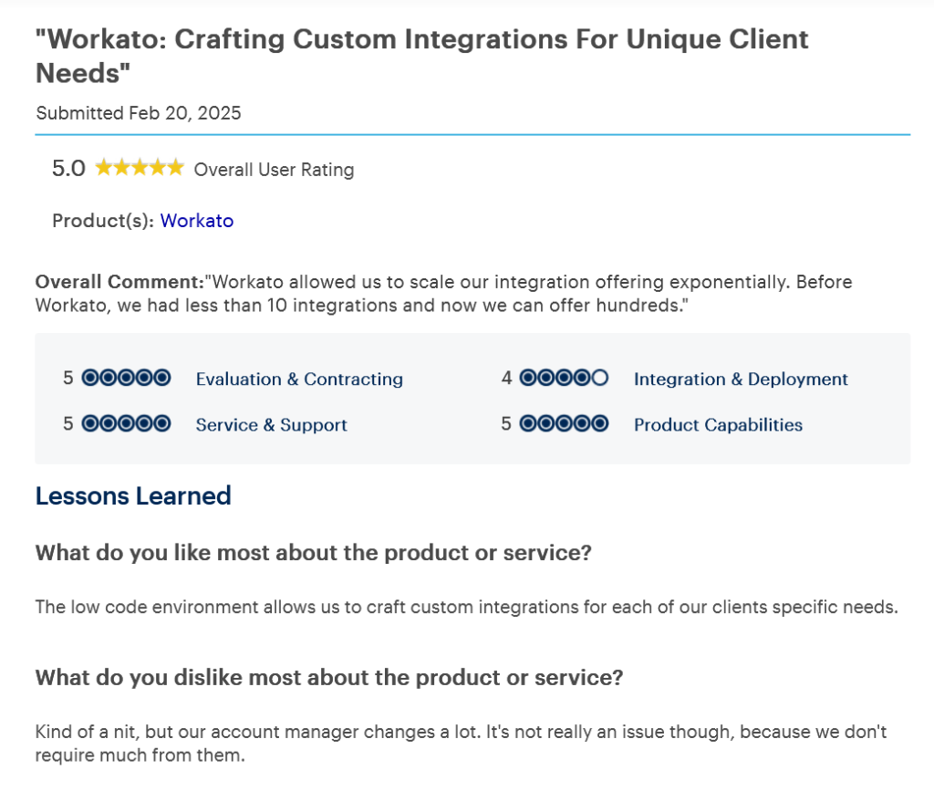Click Evaluation & Contracting rating circles
Screen dimensions: 934x791
[x=126, y=378]
